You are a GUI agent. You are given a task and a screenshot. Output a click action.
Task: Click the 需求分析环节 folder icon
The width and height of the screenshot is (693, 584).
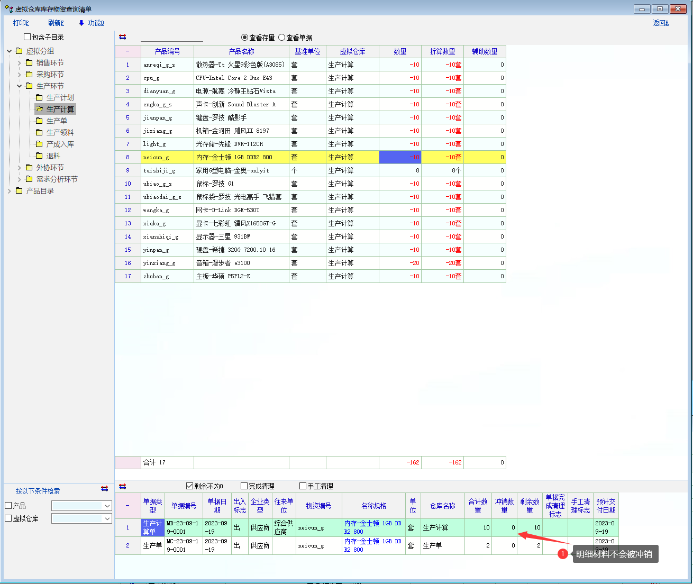point(29,179)
